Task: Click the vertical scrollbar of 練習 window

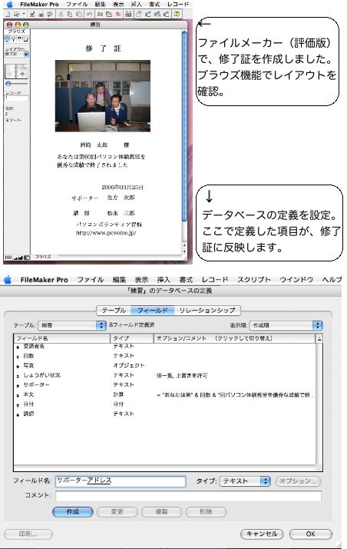Action: [184, 141]
